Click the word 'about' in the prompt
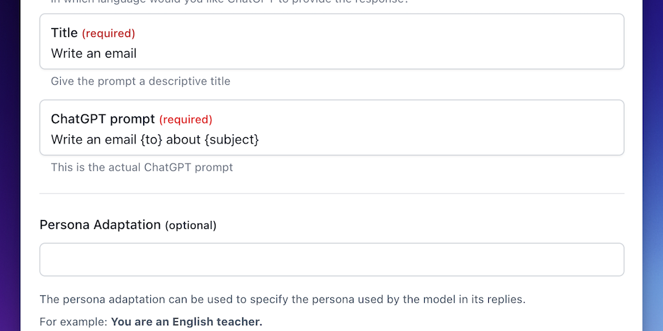This screenshot has width=663, height=331. tap(183, 140)
